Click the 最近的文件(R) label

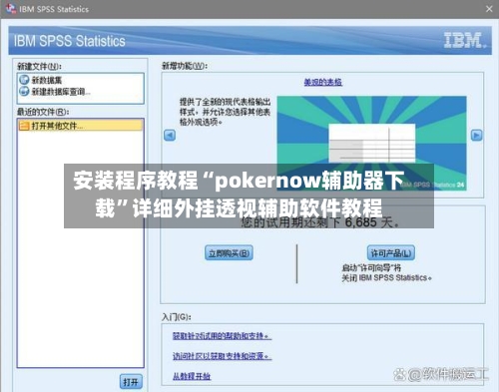tap(43, 112)
